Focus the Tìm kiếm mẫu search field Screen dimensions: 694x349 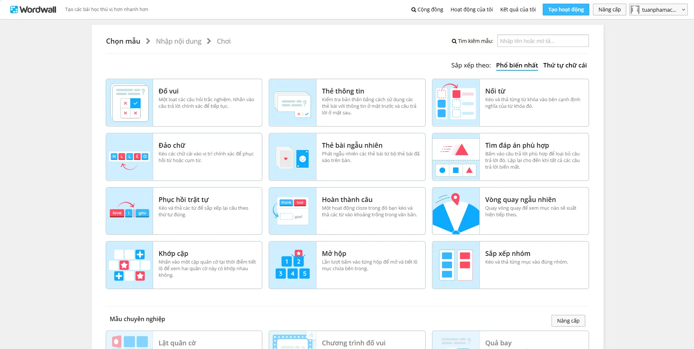click(x=542, y=41)
